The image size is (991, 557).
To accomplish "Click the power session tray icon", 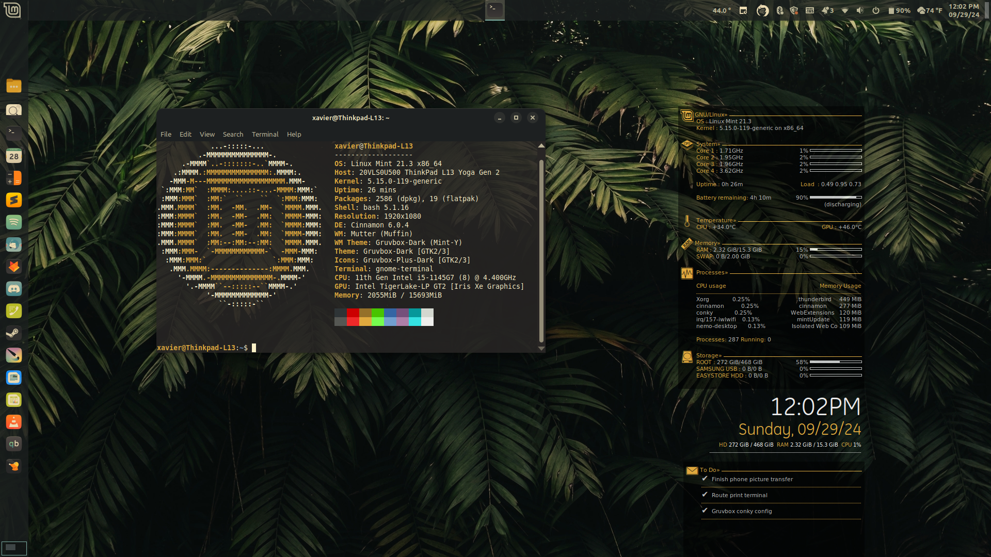I will [876, 10].
